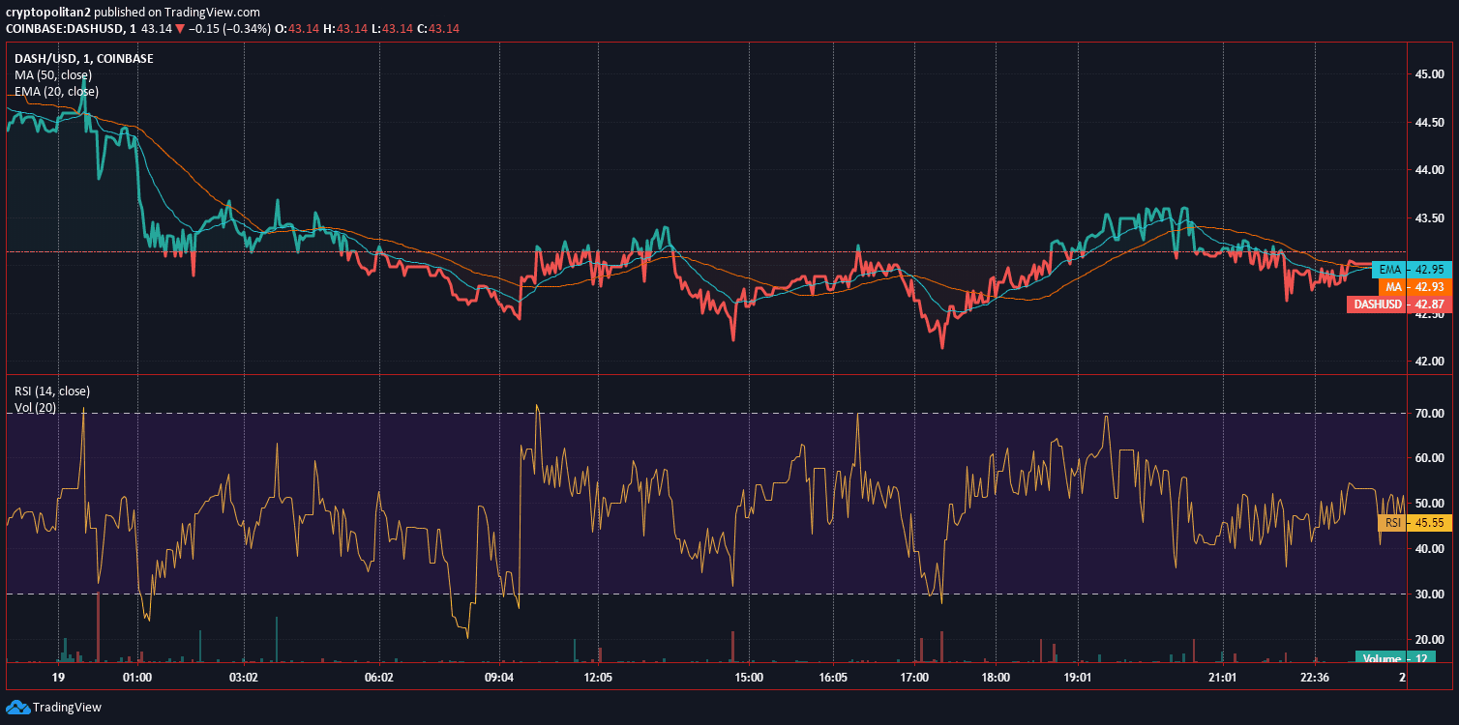Select the low value L:43.14
This screenshot has width=1459, height=725.
(391, 29)
